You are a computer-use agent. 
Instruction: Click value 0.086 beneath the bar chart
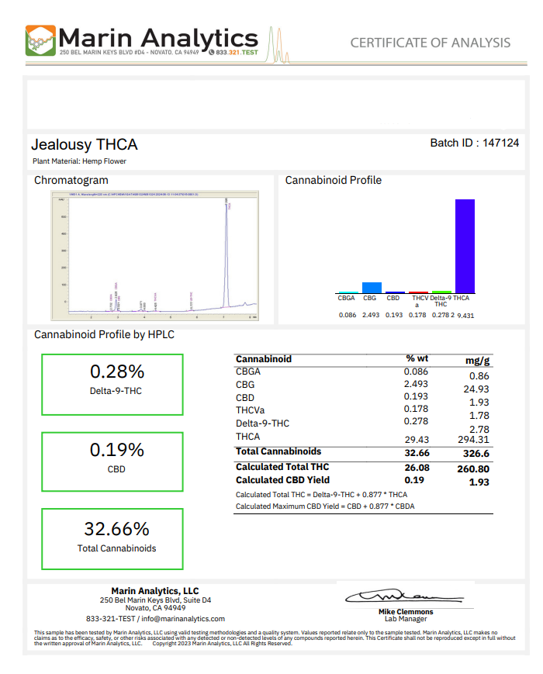point(348,315)
